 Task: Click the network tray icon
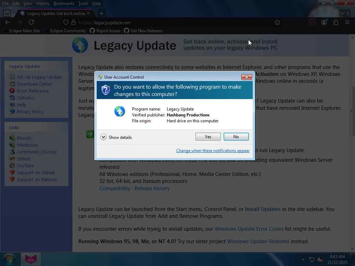pos(312,260)
